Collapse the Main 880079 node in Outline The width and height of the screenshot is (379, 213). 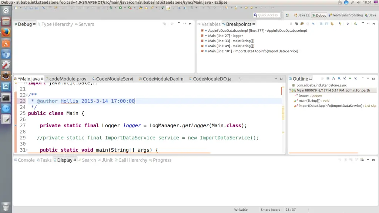(x=291, y=90)
